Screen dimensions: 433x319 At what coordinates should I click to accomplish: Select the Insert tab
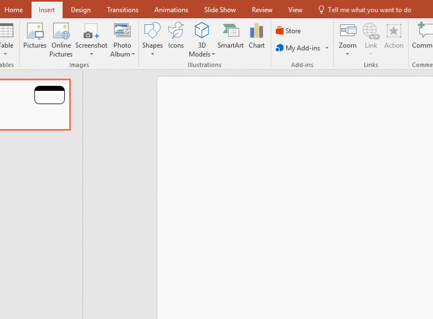tap(47, 10)
